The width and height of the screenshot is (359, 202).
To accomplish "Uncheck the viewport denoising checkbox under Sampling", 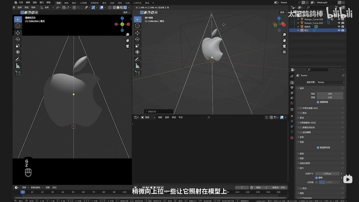I will 318,102.
